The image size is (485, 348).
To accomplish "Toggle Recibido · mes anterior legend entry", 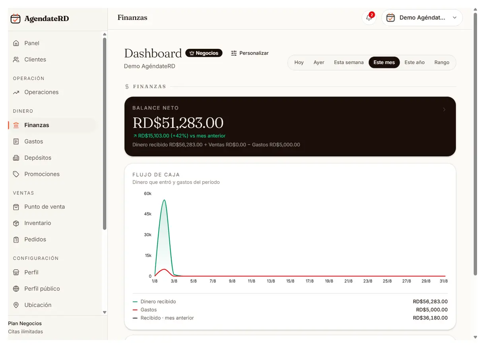I will click(163, 318).
